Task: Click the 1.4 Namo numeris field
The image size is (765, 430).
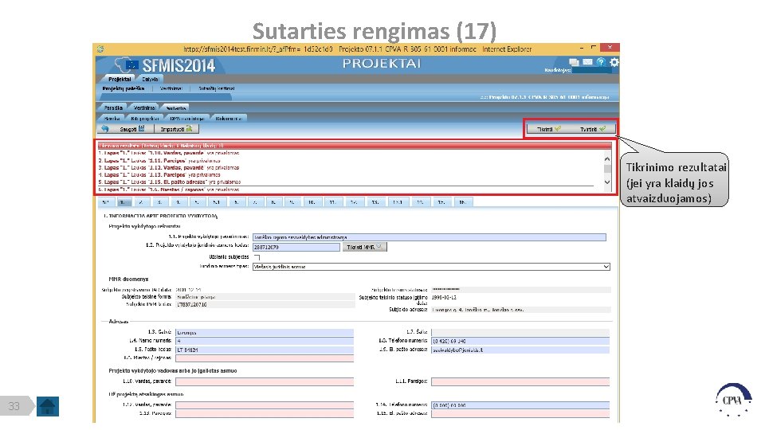Action: tap(265, 341)
